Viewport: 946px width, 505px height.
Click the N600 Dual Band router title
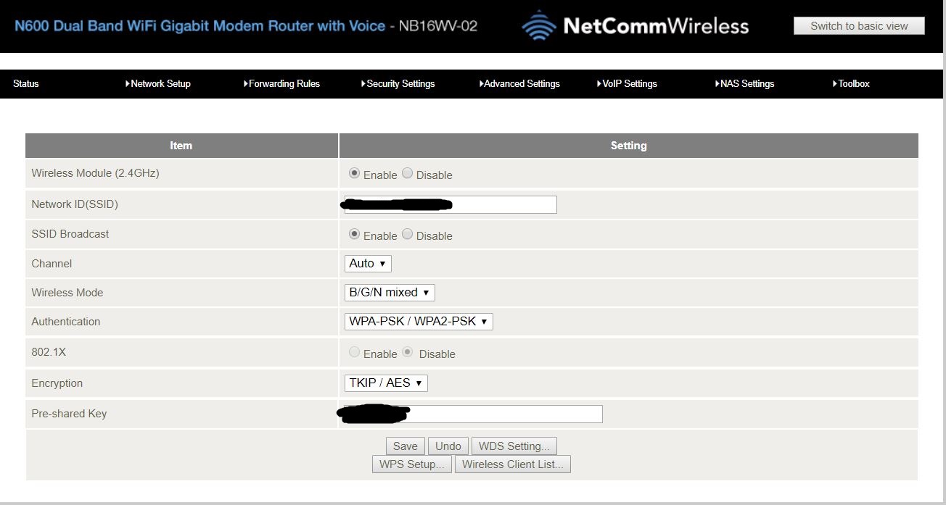pos(246,26)
